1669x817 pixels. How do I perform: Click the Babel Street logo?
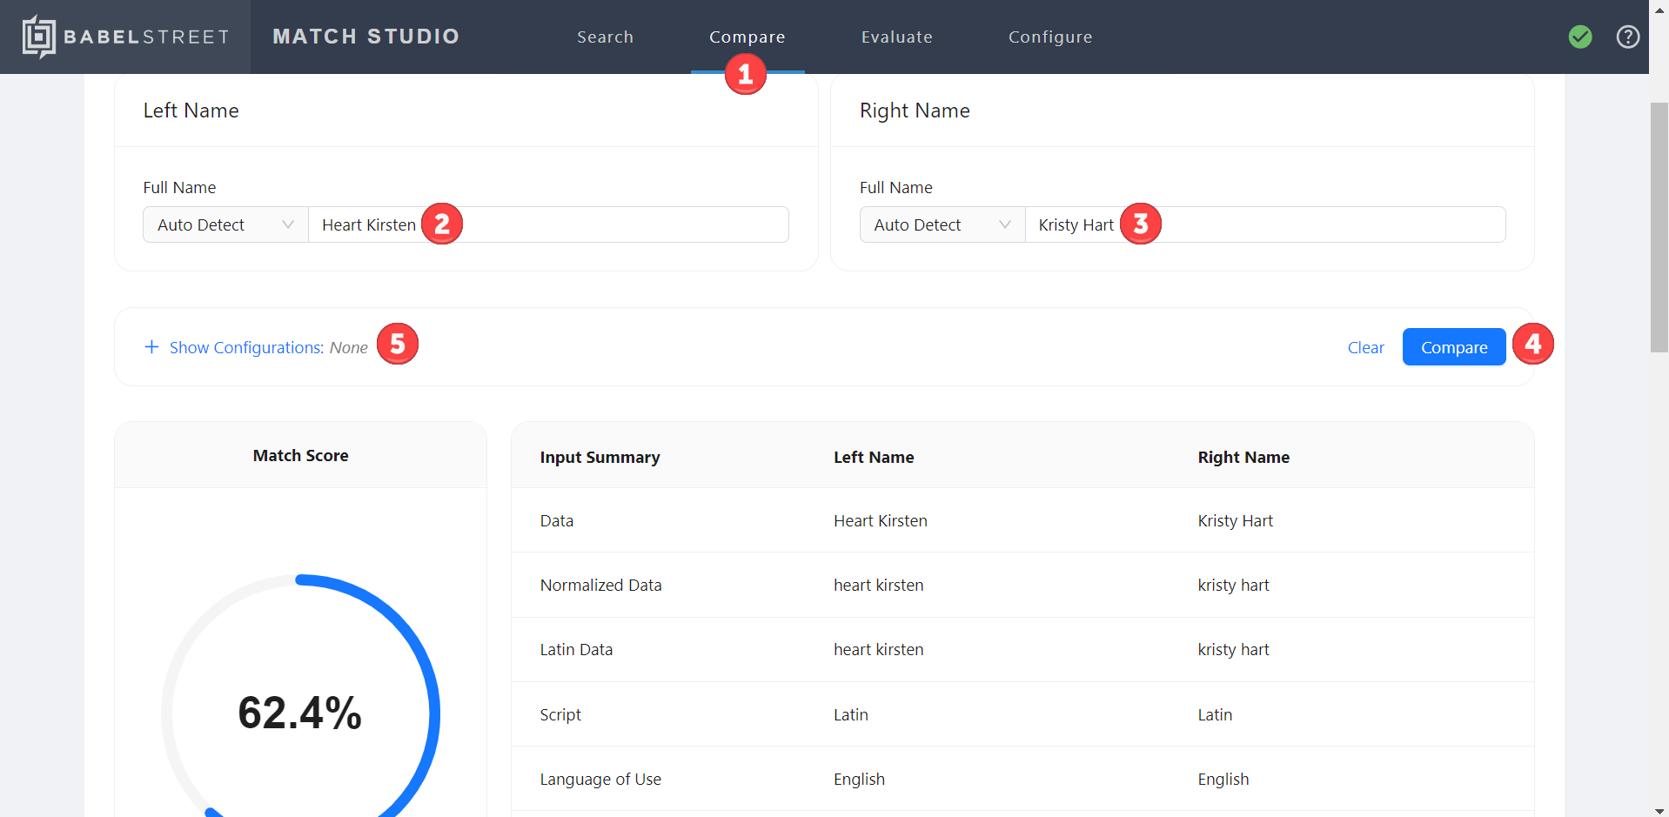[x=126, y=37]
